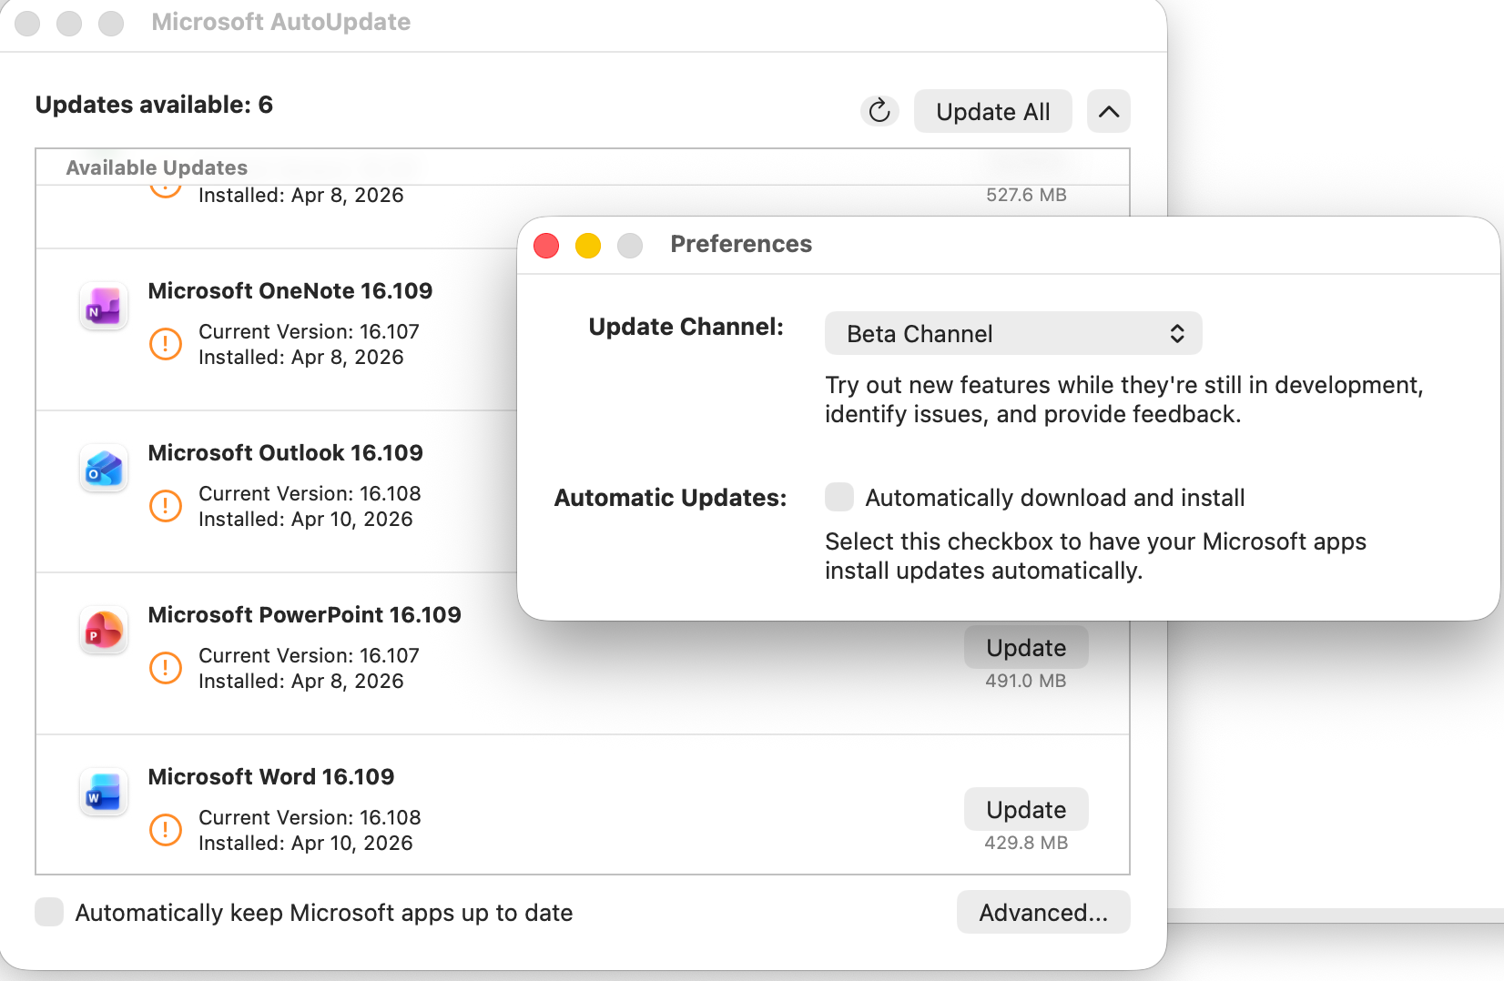The width and height of the screenshot is (1504, 981).
Task: Click the Update Channel: label in Preferences
Action: 686,327
